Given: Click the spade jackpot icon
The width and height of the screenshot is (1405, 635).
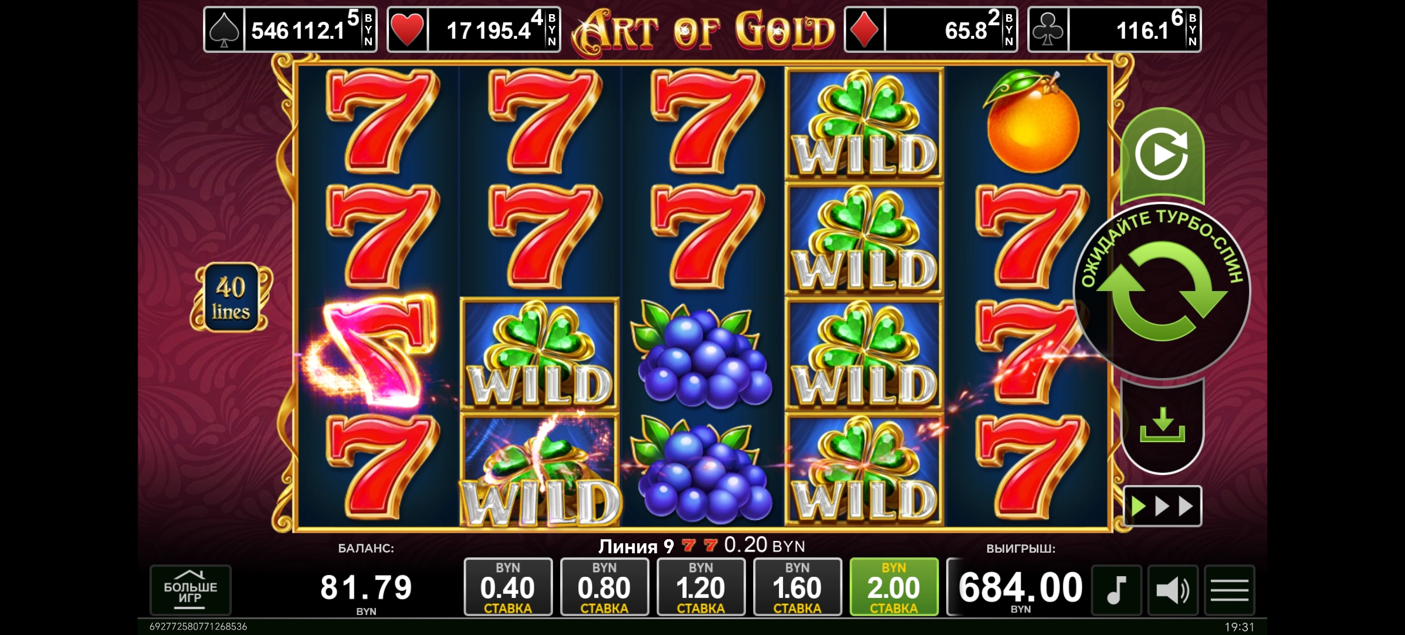Looking at the screenshot, I should click(x=224, y=30).
